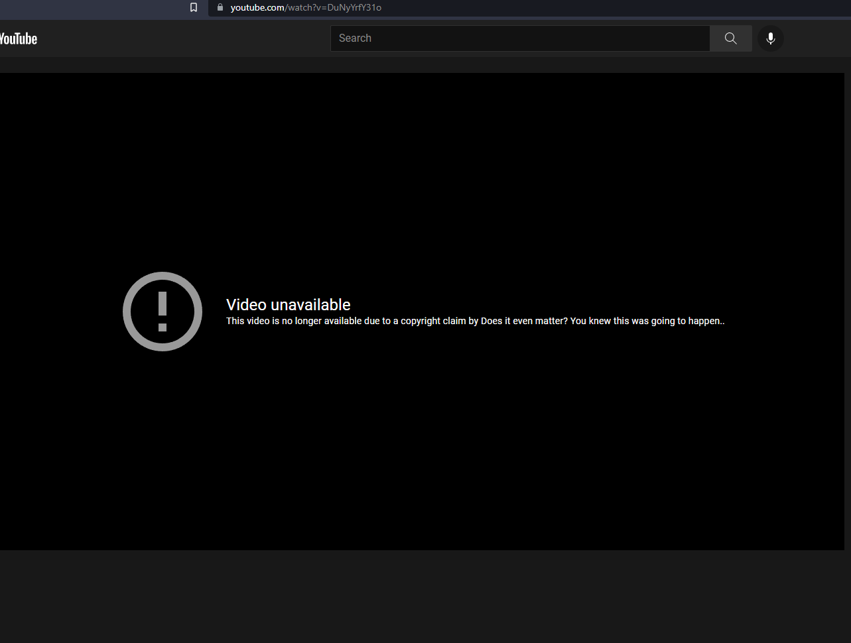This screenshot has width=851, height=643.
Task: Click the padlock site security icon
Action: click(x=220, y=7)
